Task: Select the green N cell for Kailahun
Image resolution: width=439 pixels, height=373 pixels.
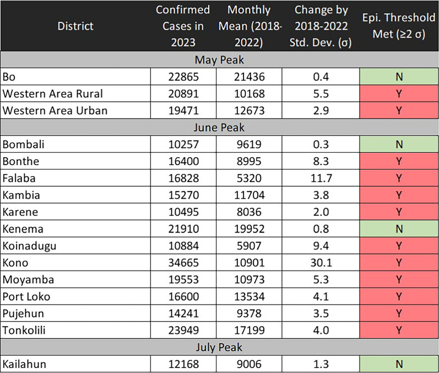Action: coord(399,364)
